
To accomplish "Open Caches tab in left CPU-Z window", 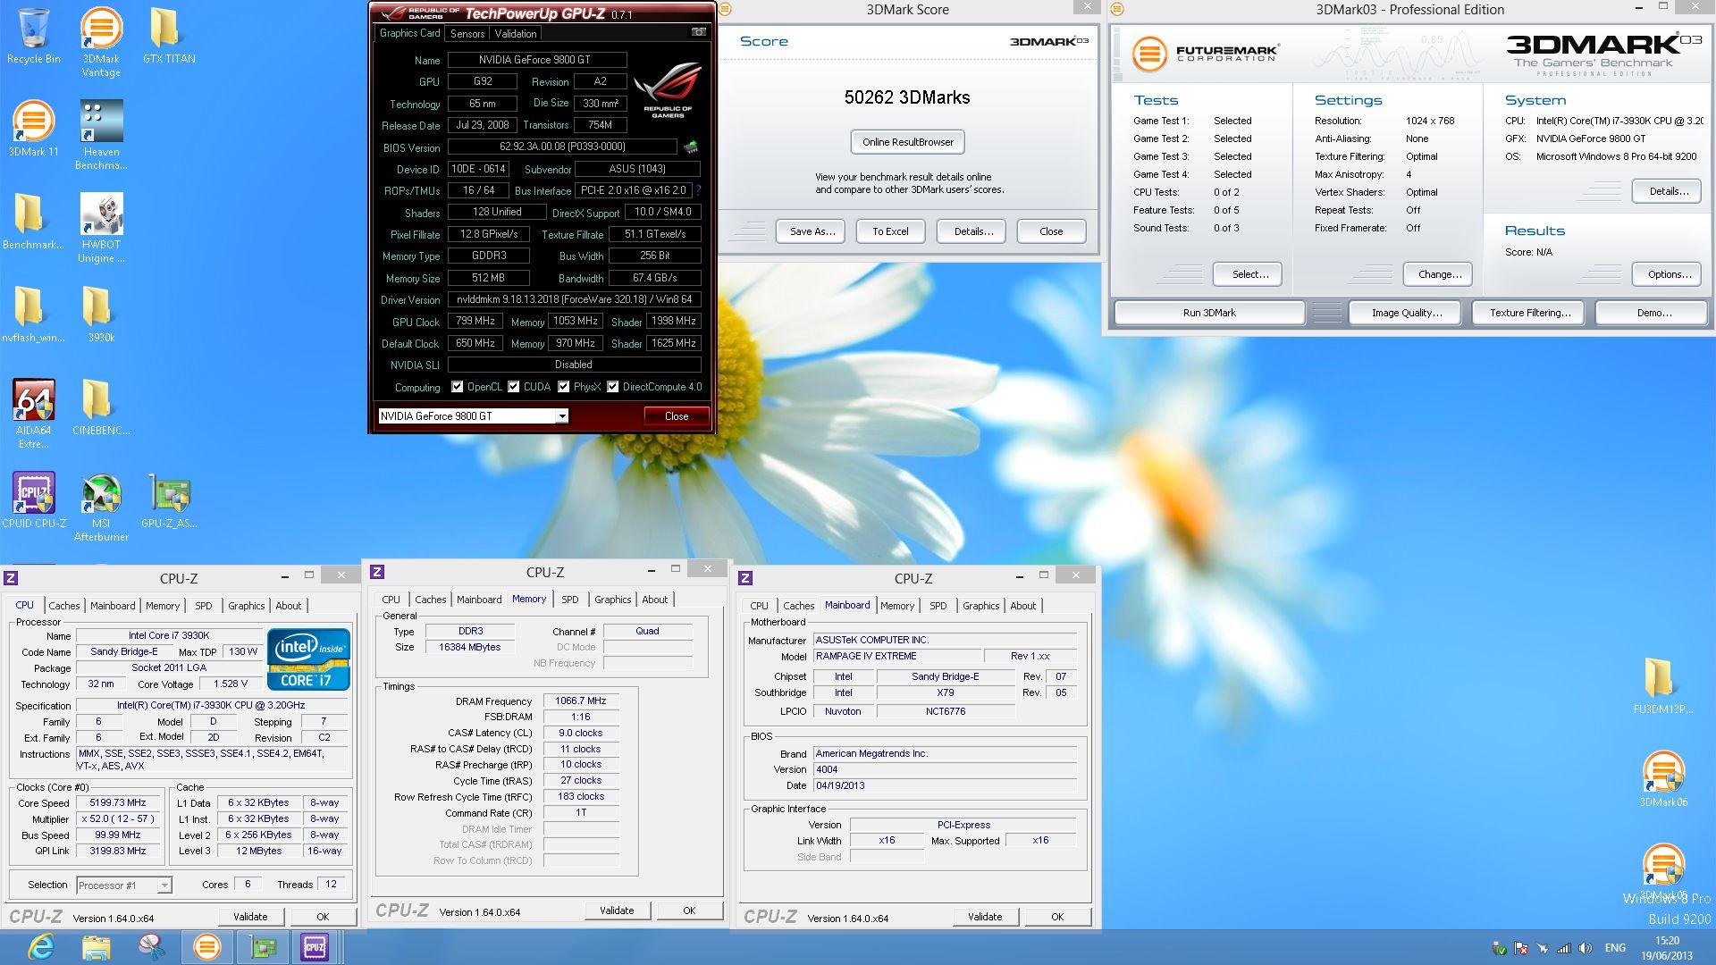I will [x=64, y=606].
